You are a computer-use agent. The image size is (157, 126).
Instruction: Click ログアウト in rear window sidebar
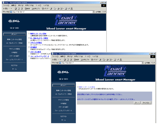coord(14,66)
